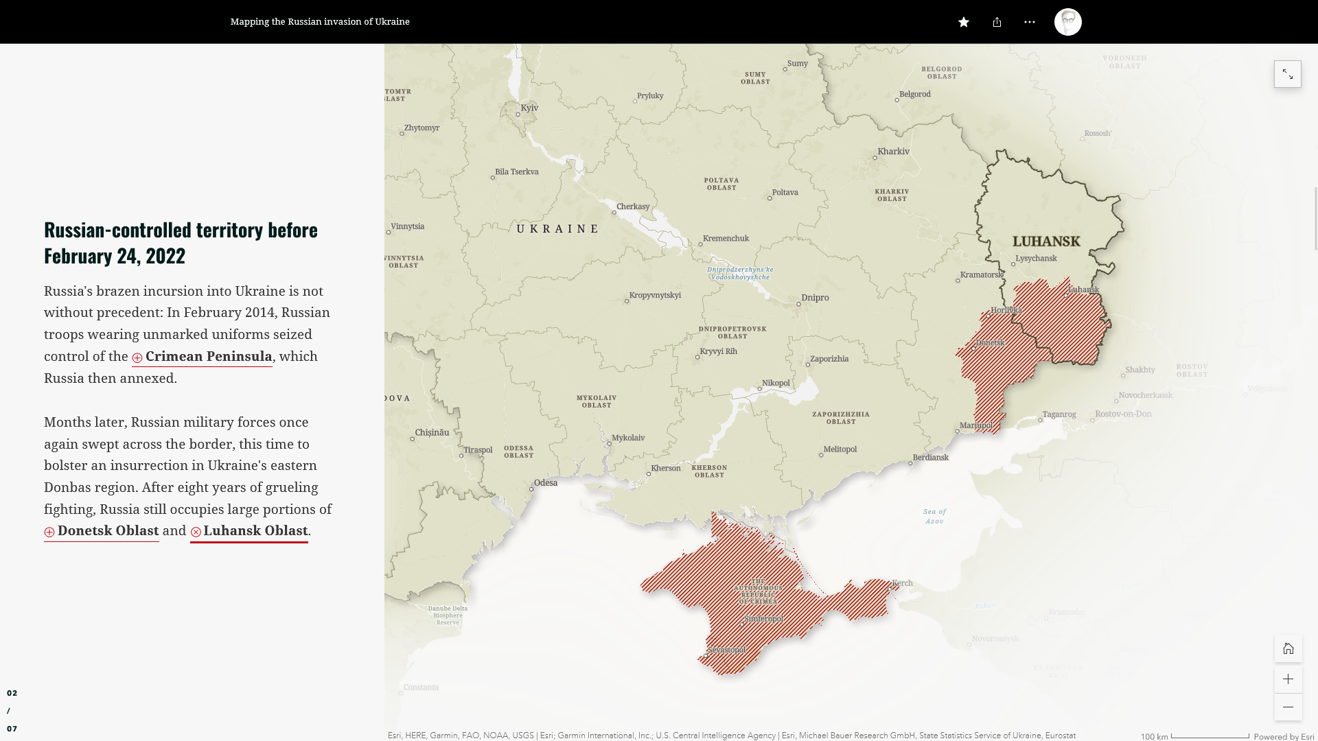Zoom out on the map
Screen dimensions: 1318x741
pyautogui.click(x=1288, y=707)
